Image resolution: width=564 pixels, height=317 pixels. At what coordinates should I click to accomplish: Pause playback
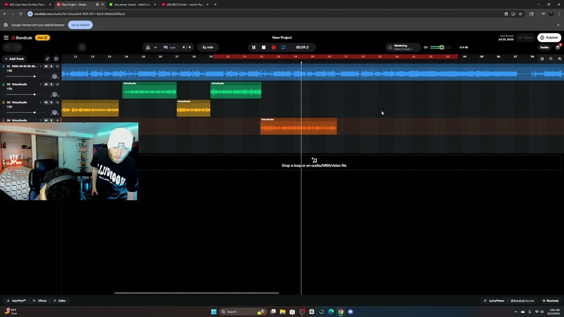tap(253, 47)
